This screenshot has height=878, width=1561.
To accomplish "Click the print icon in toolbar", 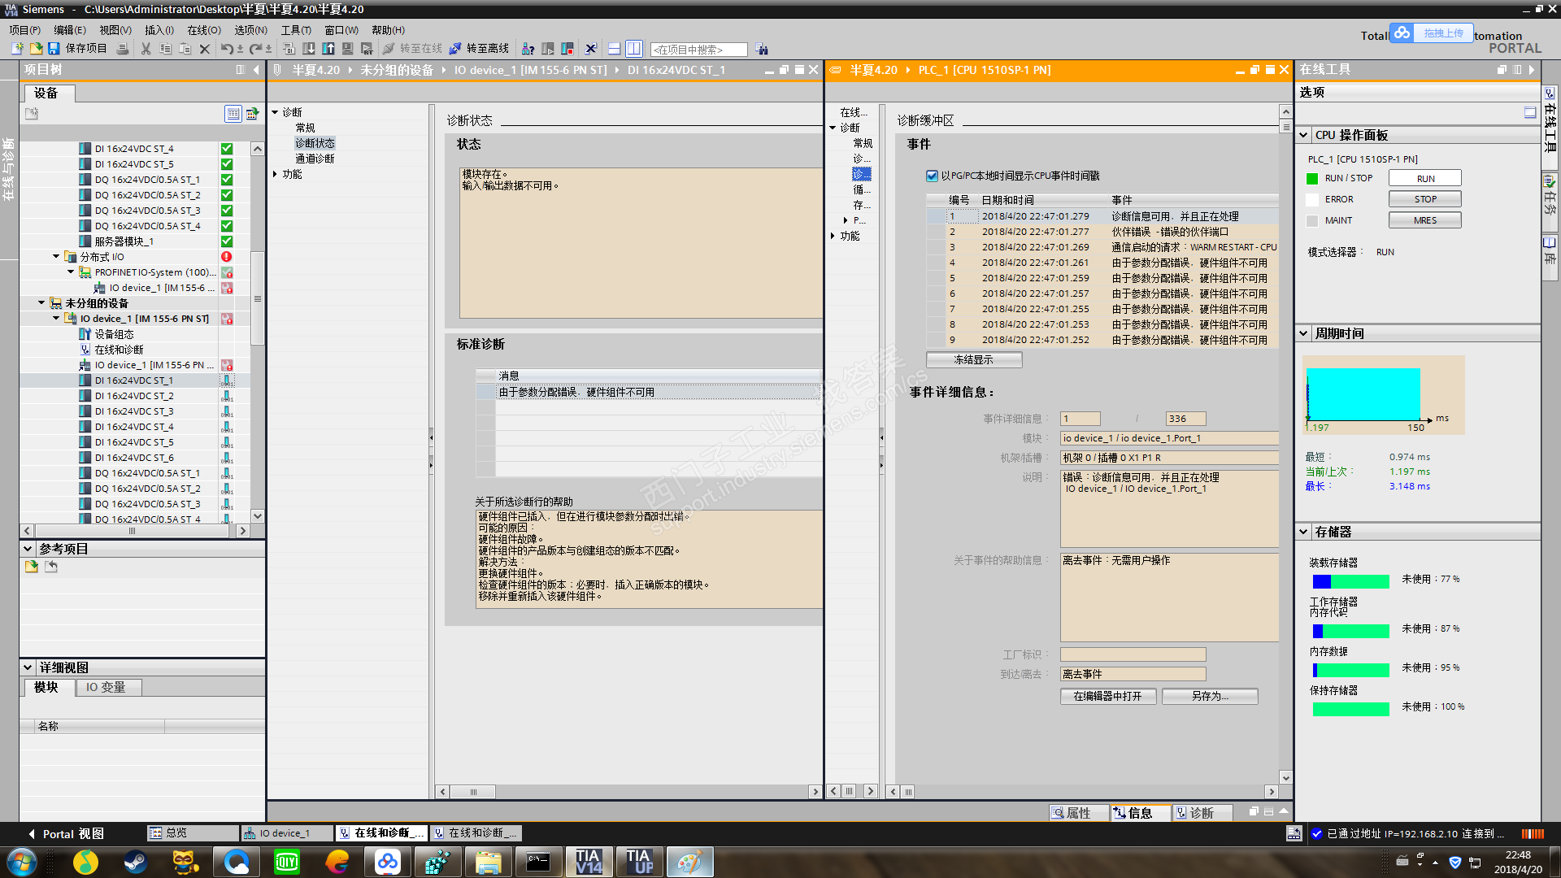I will click(122, 49).
